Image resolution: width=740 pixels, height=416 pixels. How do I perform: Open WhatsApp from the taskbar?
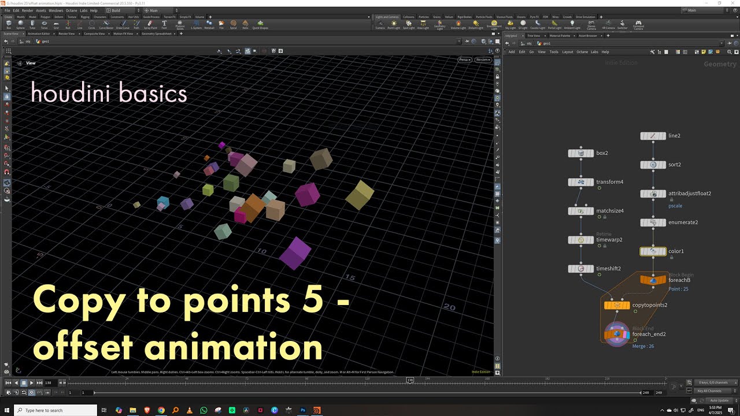203,410
